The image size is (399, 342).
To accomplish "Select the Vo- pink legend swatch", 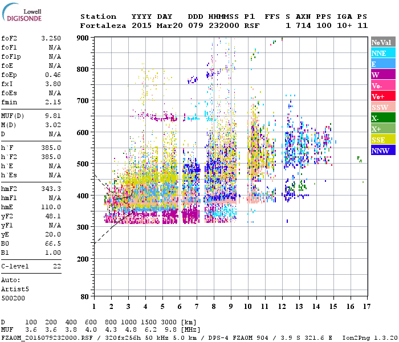I will coord(383,85).
